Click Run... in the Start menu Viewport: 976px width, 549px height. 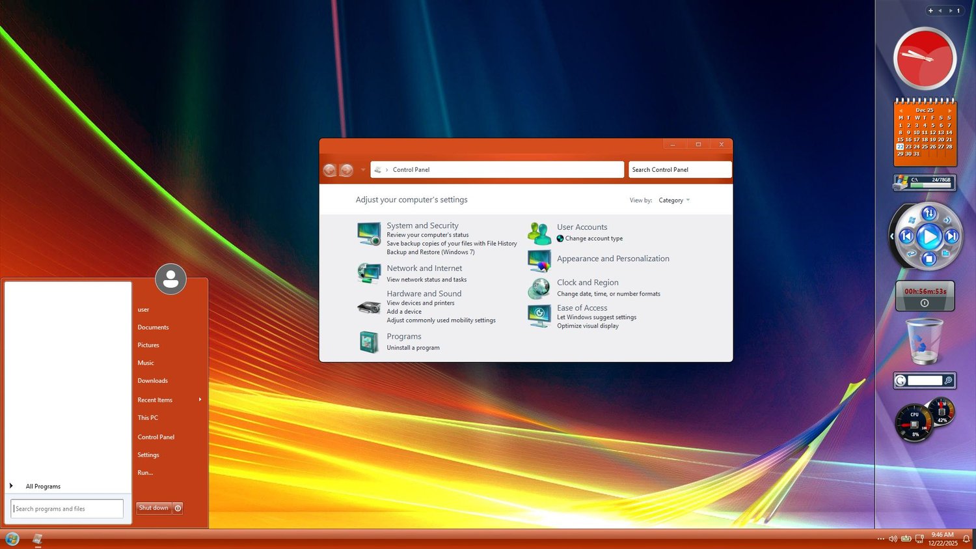(x=145, y=473)
